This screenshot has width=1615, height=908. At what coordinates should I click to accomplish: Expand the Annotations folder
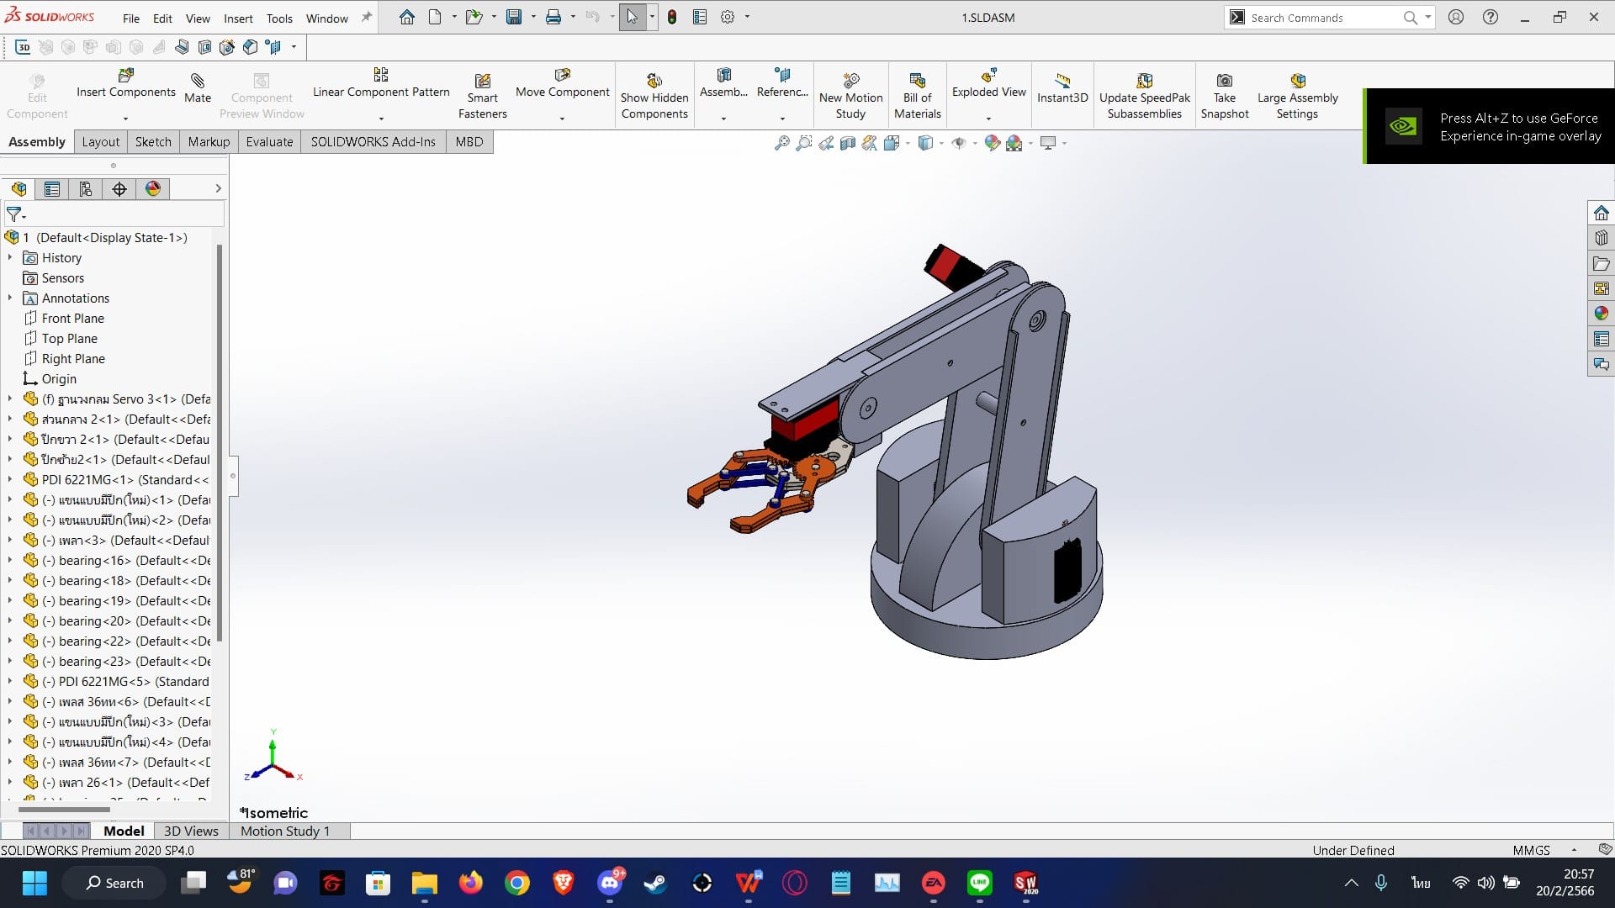pos(10,298)
